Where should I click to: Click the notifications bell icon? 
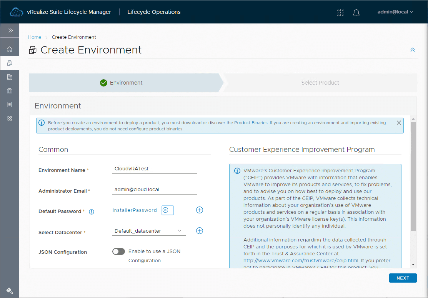pos(356,12)
